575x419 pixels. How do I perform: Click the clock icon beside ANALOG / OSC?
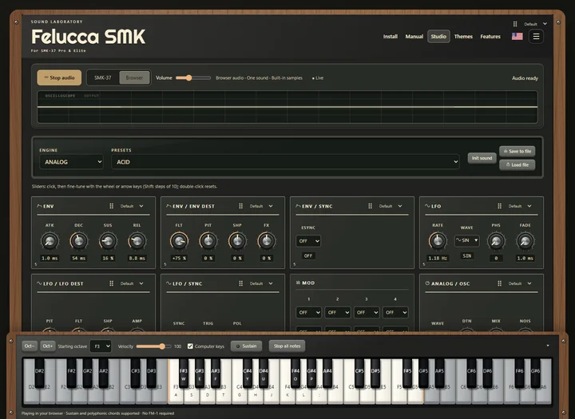427,283
